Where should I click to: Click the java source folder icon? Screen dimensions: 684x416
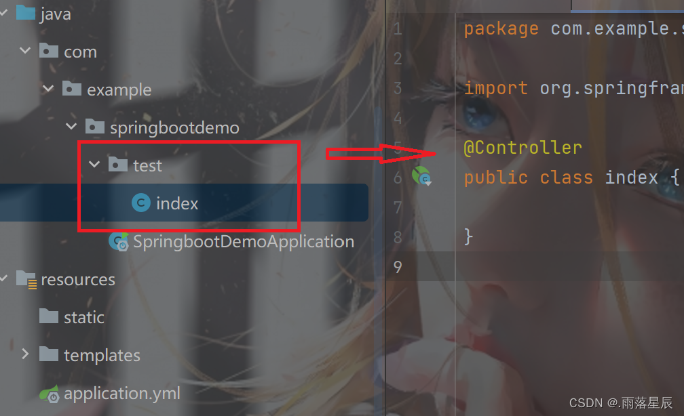[x=26, y=12]
